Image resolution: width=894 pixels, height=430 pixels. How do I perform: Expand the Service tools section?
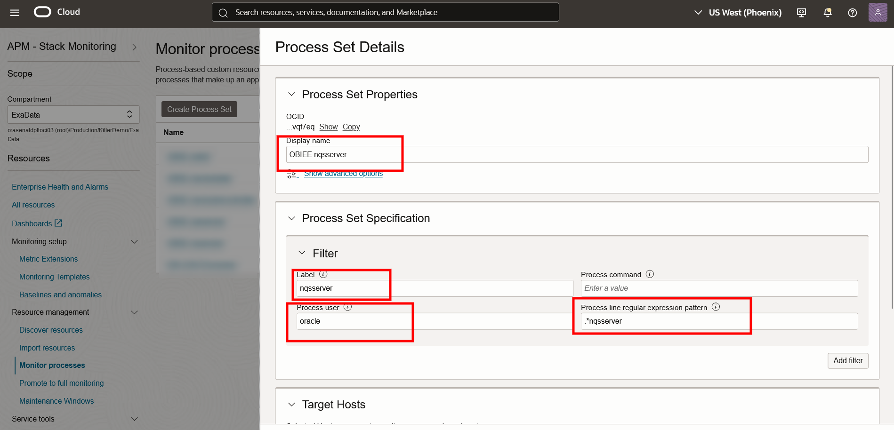tap(135, 419)
